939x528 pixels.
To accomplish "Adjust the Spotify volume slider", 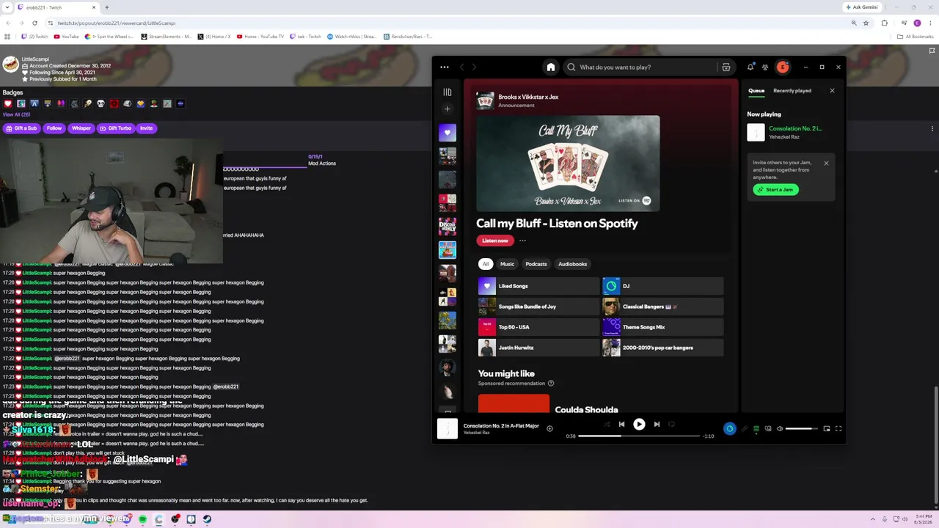I will coord(802,428).
